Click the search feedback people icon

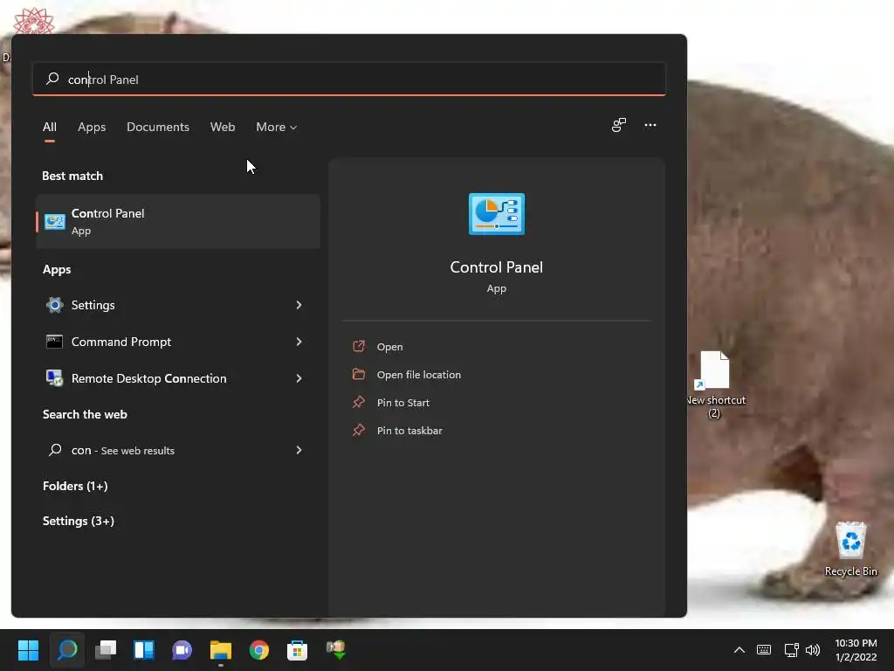click(619, 125)
